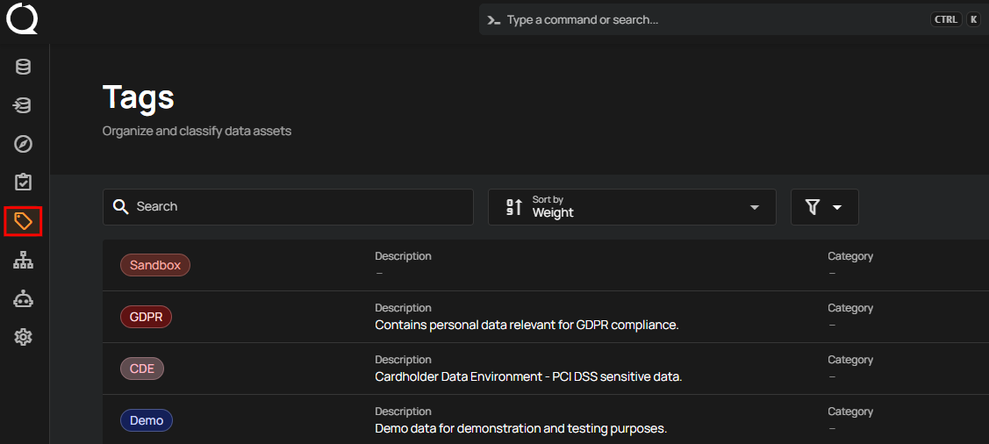Viewport: 989px width, 444px height.
Task: Open the clipboard checklist sidebar icon
Action: tap(24, 183)
